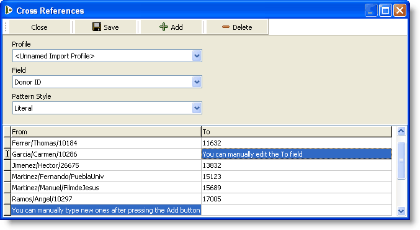Click the To value 17005
Image resolution: width=420 pixels, height=230 pixels.
click(297, 199)
